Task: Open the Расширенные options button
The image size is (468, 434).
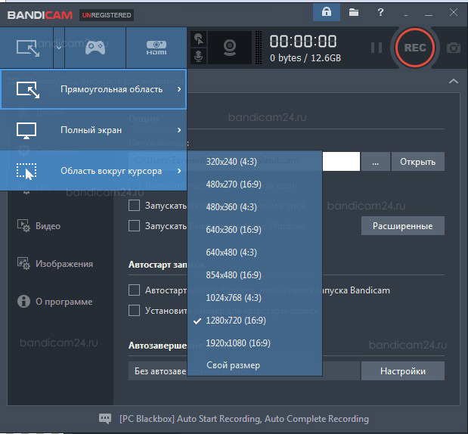Action: [x=403, y=226]
